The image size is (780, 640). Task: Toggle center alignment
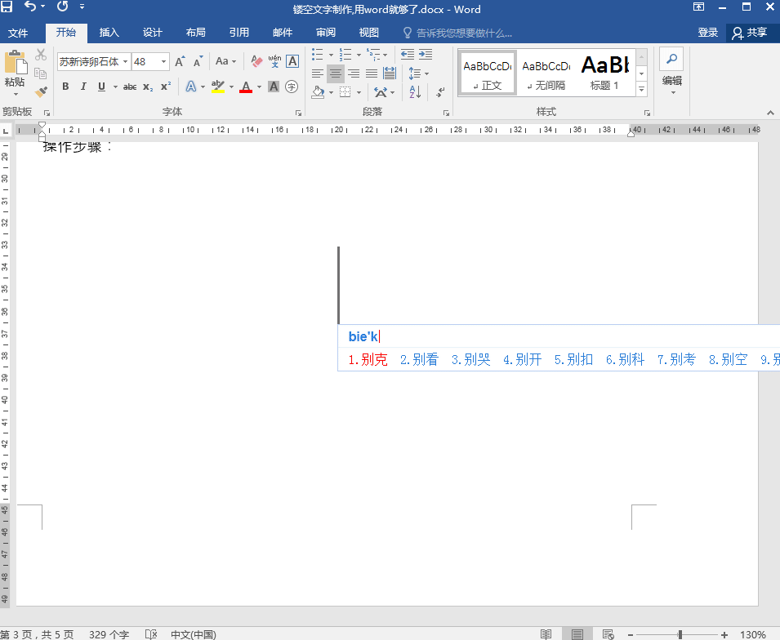point(336,73)
